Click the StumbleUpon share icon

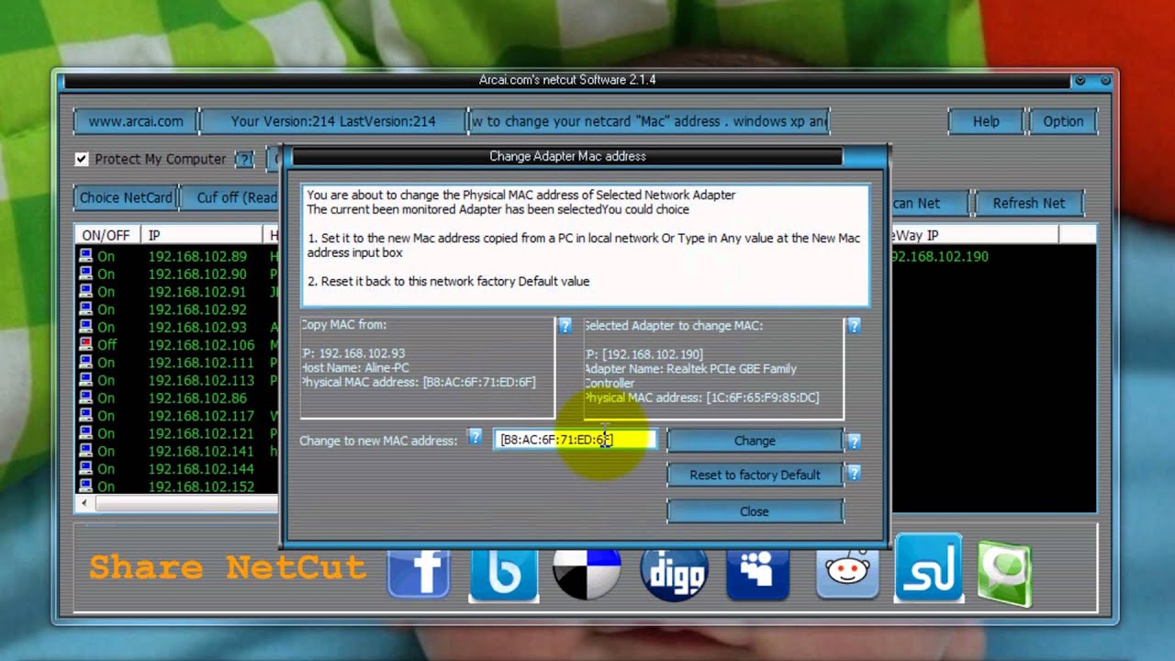(x=928, y=567)
